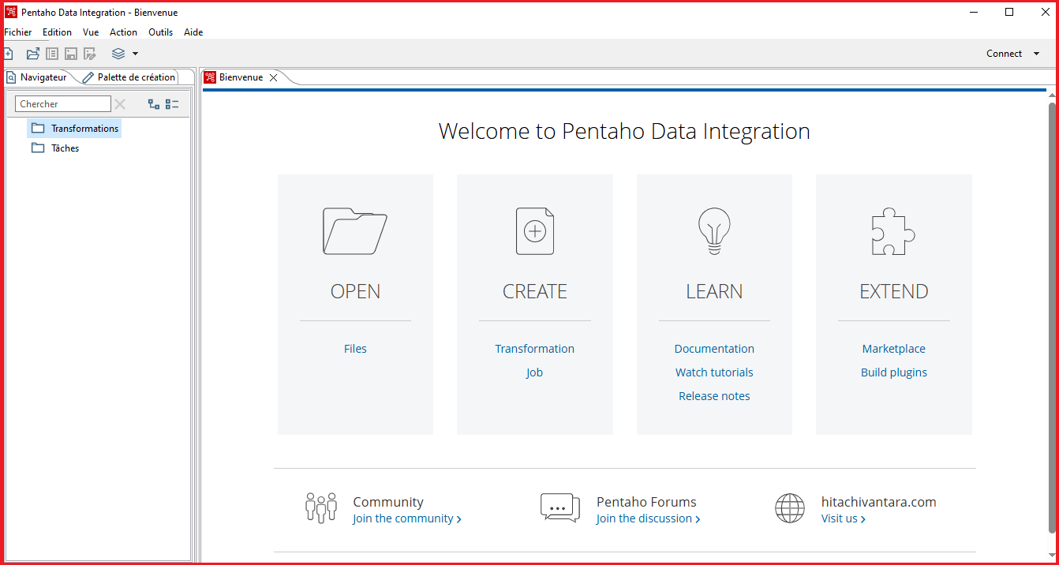Open the perspectives switcher icon

[x=120, y=53]
